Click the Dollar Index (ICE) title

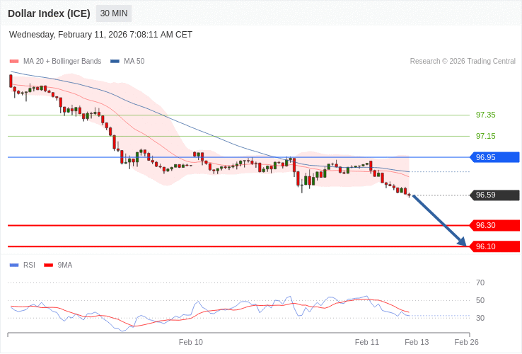coord(49,13)
